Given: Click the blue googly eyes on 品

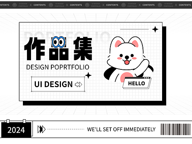Looking at the screenshot, I should (58, 42).
